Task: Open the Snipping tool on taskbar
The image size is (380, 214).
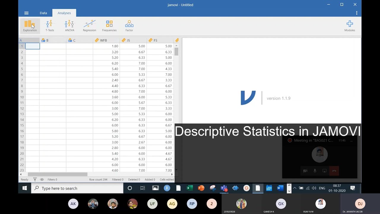Action: coord(213,188)
